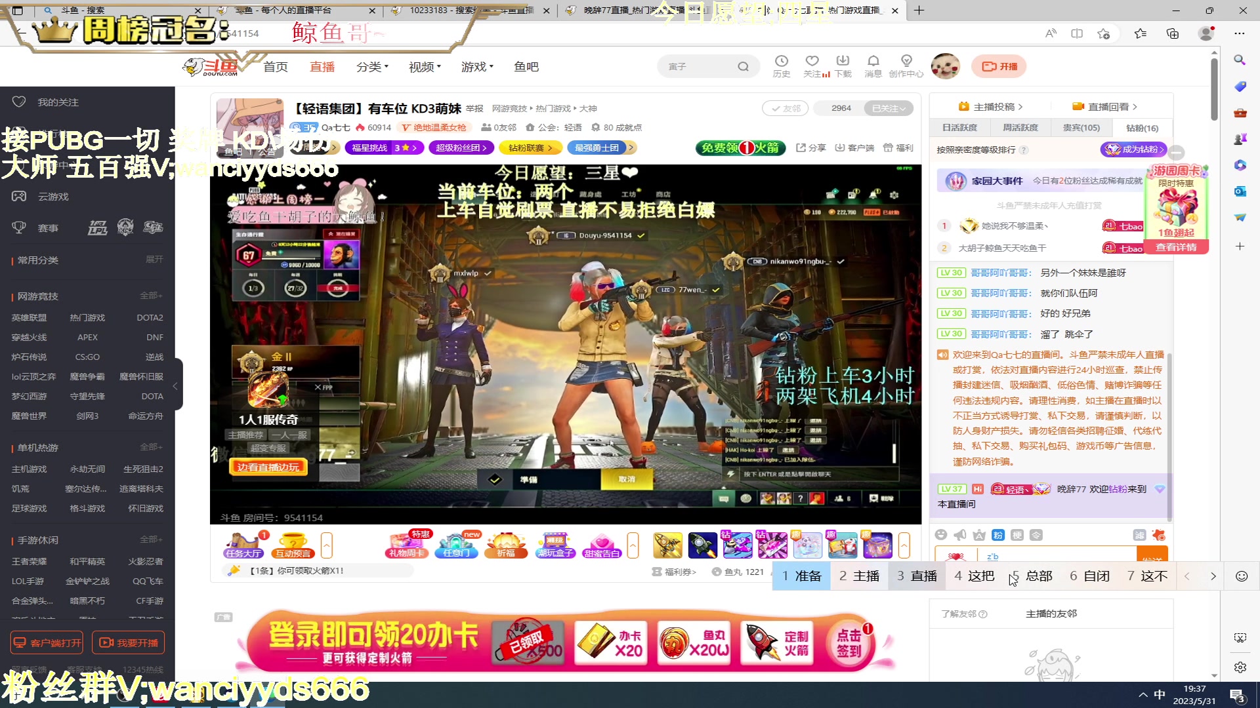1260x708 pixels.
Task: Click the search magnifier in Douyu search box
Action: coord(743,66)
